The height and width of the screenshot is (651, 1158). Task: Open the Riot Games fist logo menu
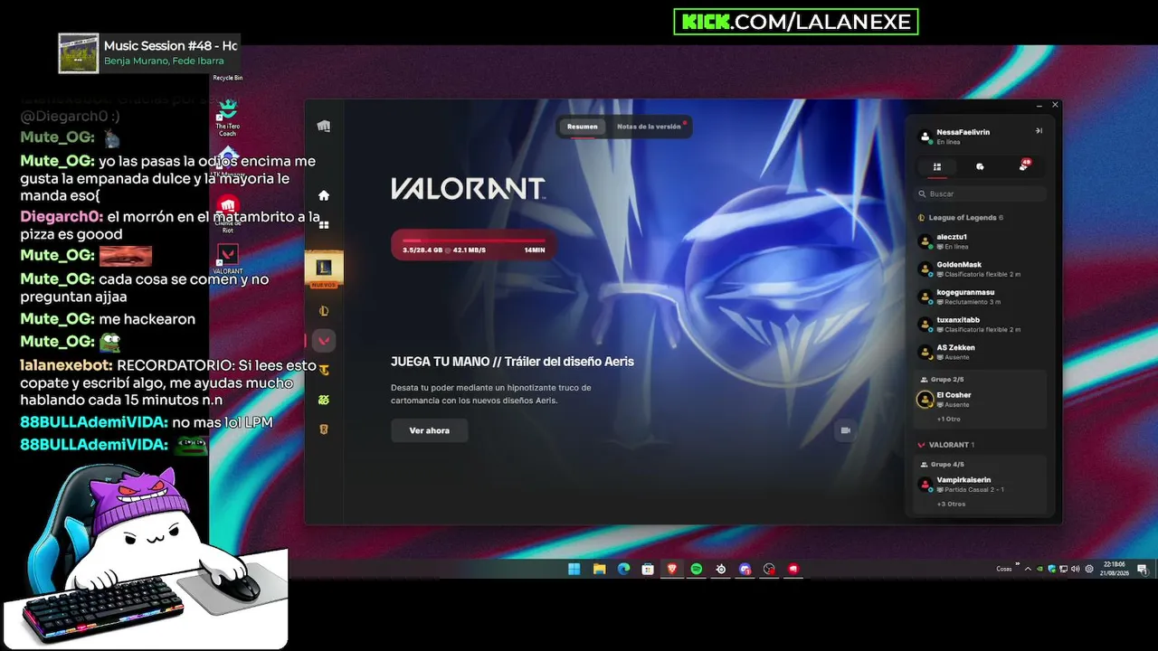(x=324, y=127)
